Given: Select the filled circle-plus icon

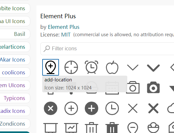Looking at the screenshot, I should [92, 108].
